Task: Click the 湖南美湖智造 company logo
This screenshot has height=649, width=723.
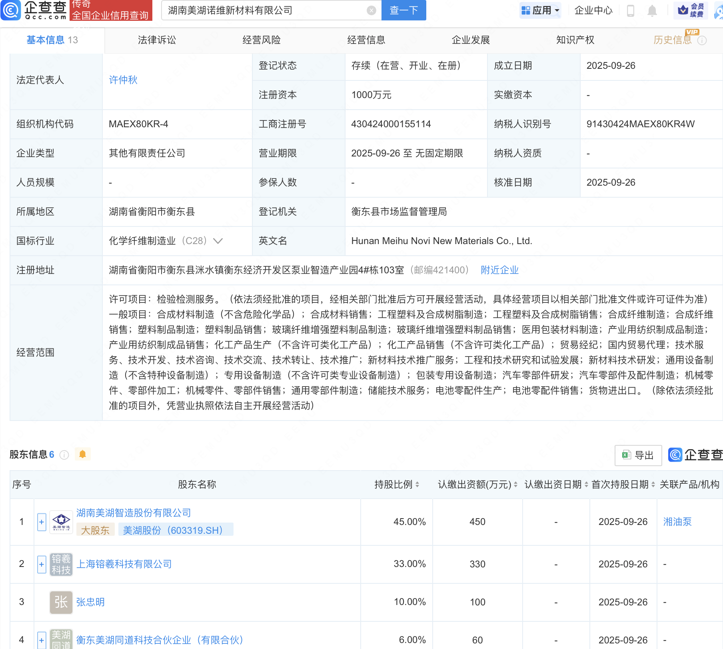Action: click(61, 522)
